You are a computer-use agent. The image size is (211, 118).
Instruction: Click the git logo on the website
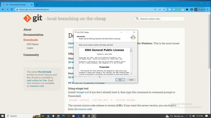point(33,18)
